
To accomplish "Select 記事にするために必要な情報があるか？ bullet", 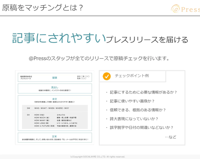I will click(x=143, y=92).
